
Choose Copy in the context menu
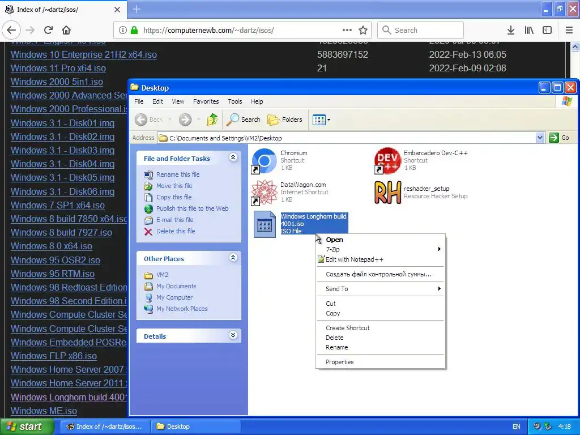[x=380, y=313]
